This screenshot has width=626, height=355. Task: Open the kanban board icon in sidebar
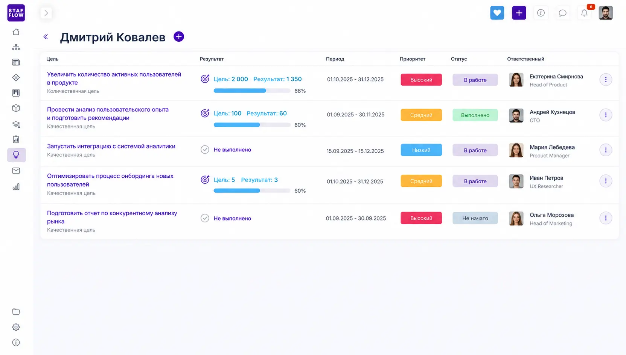click(x=16, y=93)
